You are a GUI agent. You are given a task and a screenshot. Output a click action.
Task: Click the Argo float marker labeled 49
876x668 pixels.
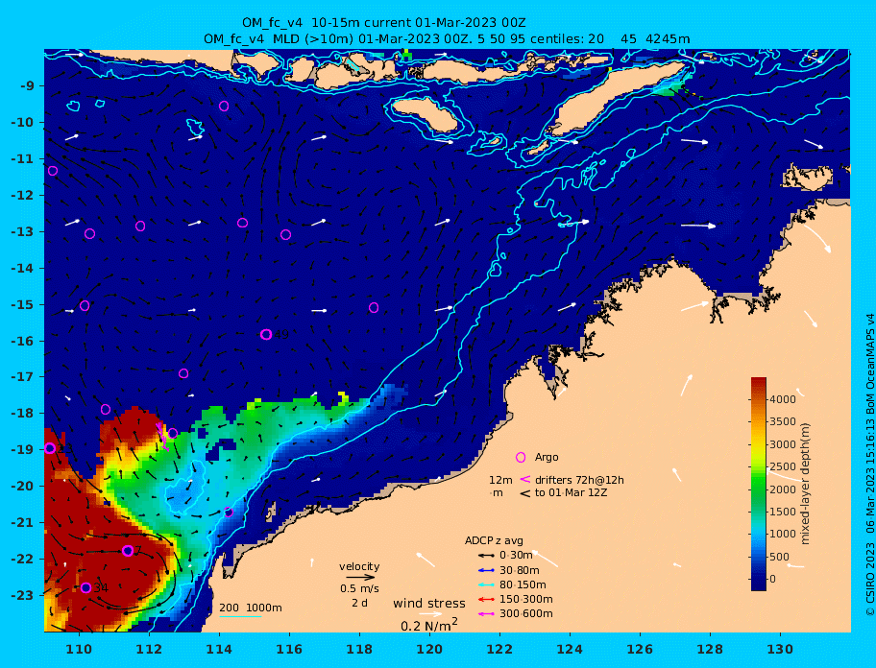(x=266, y=334)
